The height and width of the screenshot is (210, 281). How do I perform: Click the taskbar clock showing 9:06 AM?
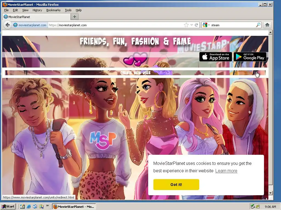(x=270, y=207)
